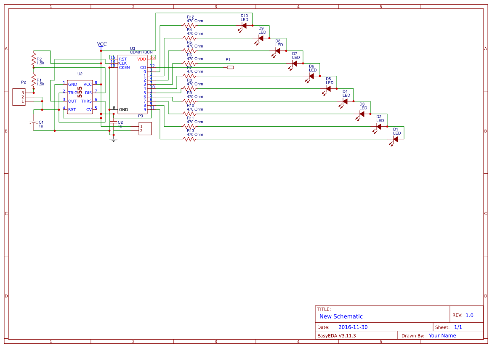This screenshot has height=348, width=492.
Task: Click resistor R2 labeled 1.5k
Action: pos(33,60)
